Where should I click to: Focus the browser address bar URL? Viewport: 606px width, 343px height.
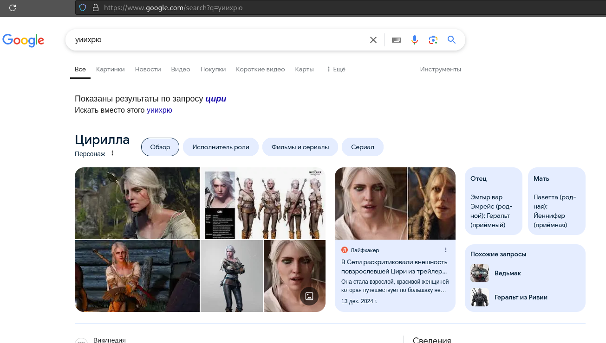coord(173,7)
